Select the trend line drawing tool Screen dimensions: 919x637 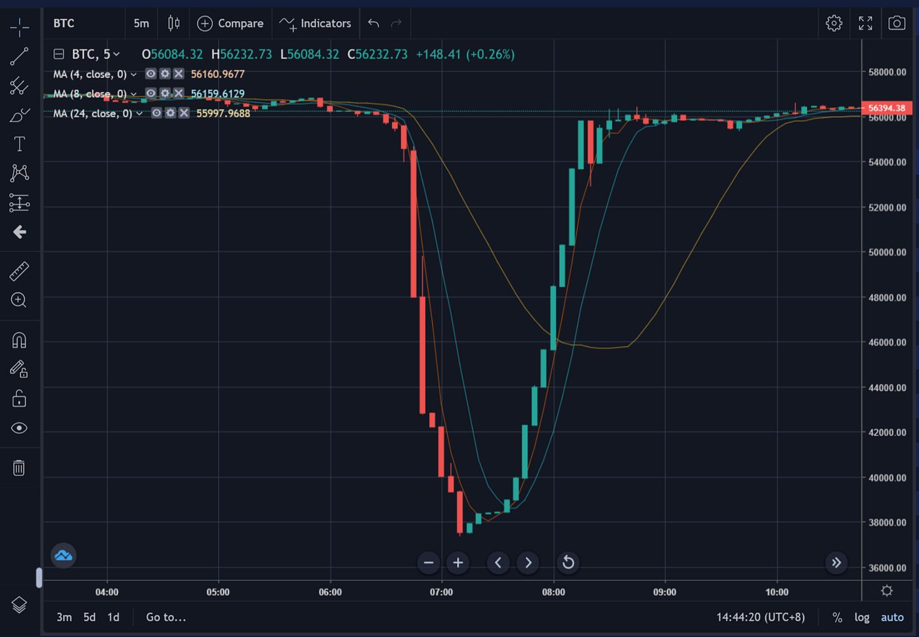coord(19,56)
